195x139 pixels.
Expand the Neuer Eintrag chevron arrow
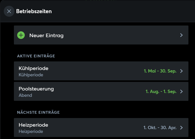coord(181,35)
